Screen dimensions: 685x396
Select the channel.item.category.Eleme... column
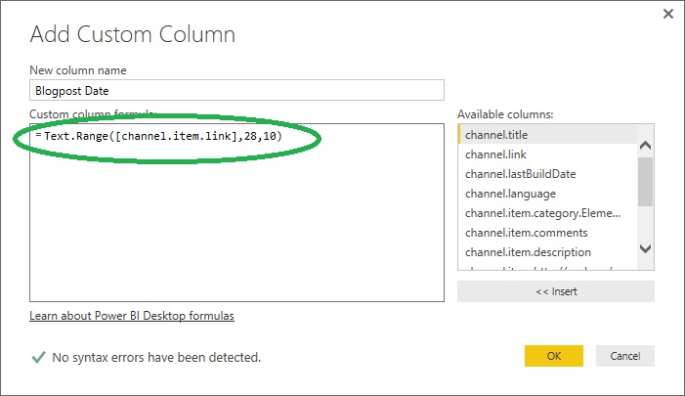click(x=547, y=213)
